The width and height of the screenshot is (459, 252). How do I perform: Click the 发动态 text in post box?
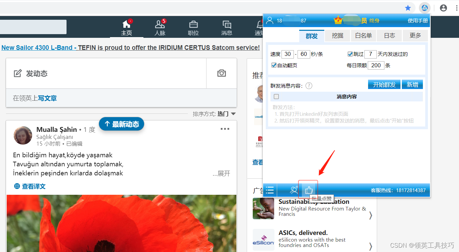[37, 74]
